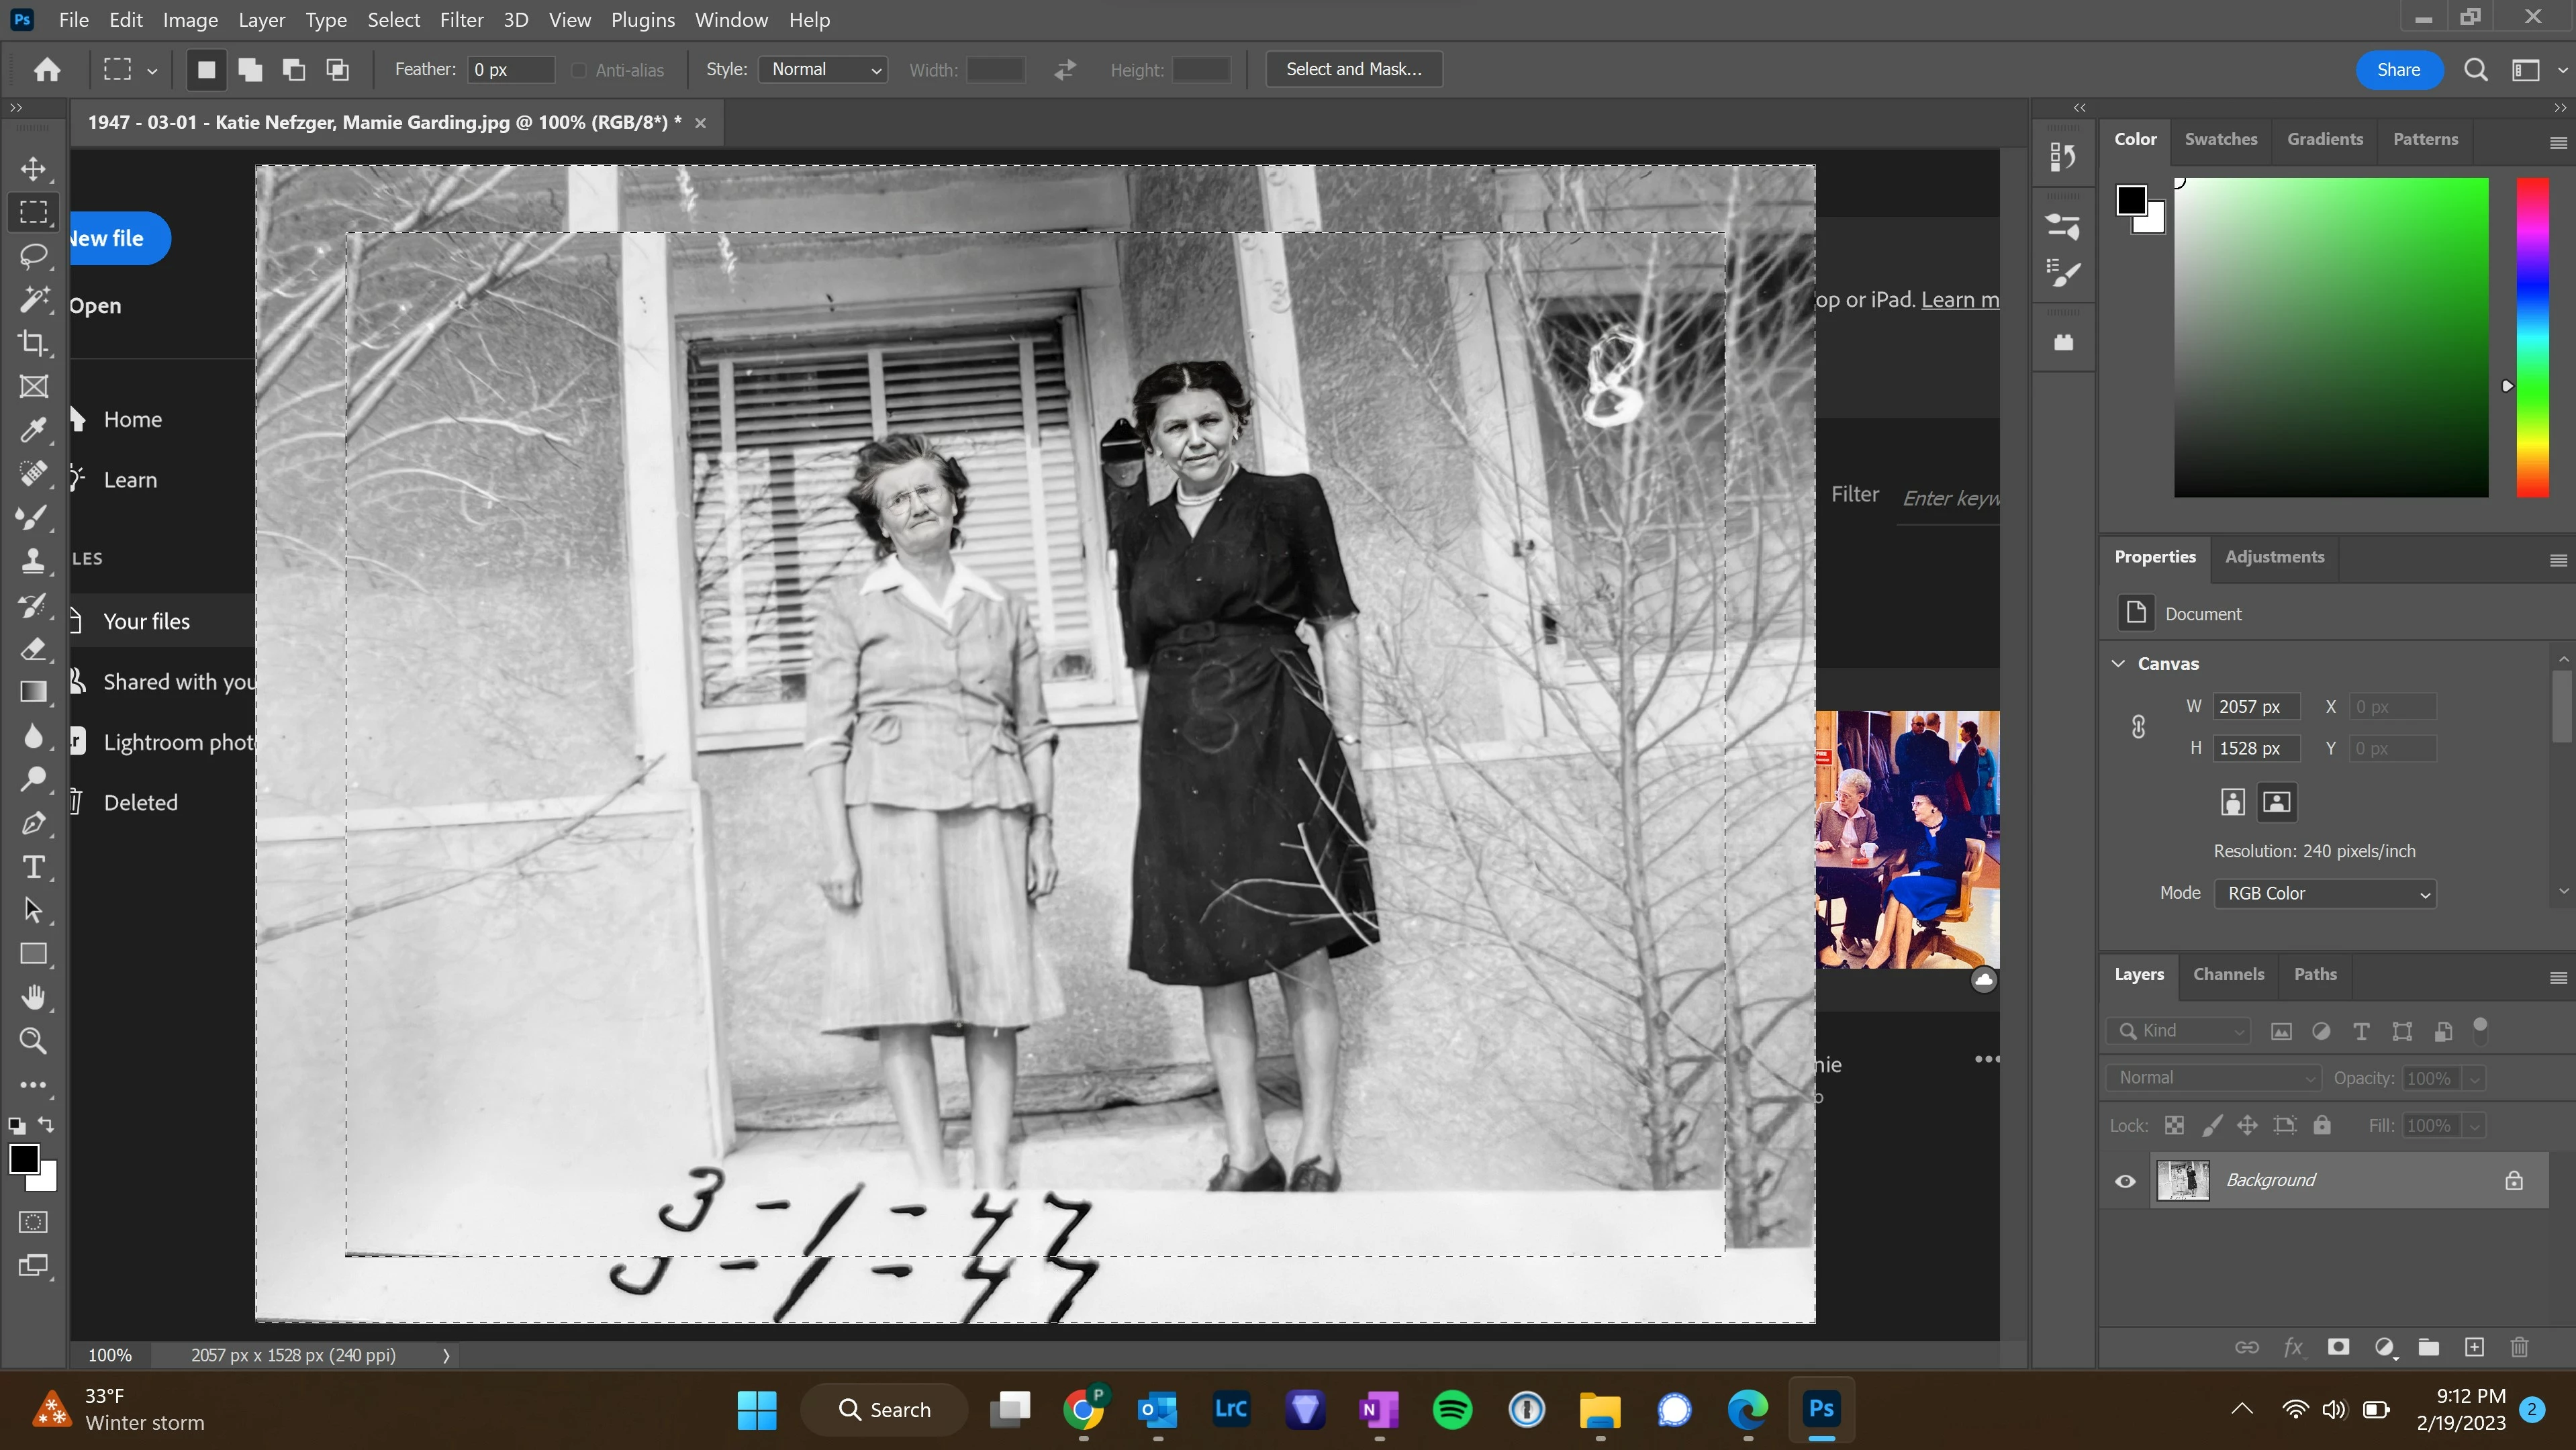Select the Lasso tool
The width and height of the screenshot is (2576, 1450).
coord(33,256)
